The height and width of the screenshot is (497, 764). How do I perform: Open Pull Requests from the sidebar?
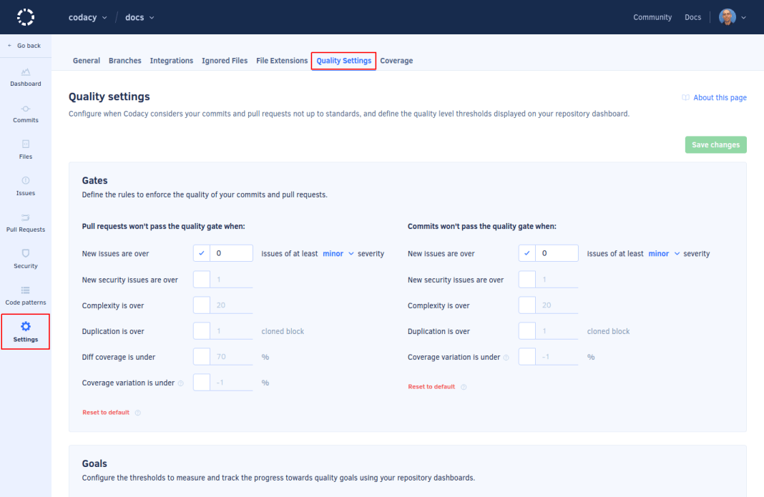tap(25, 224)
